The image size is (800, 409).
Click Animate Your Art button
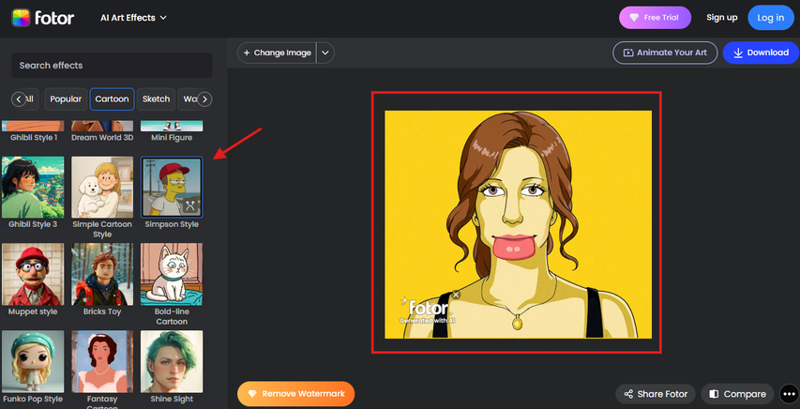(664, 53)
